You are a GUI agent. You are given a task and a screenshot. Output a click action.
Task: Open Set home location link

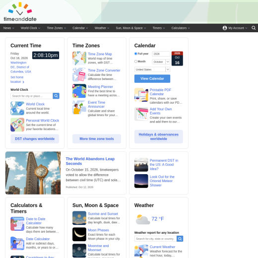click(17, 79)
